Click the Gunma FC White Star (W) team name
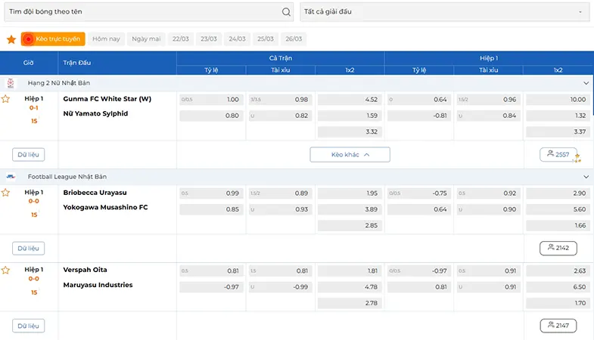Image resolution: width=594 pixels, height=340 pixels. pyautogui.click(x=107, y=99)
